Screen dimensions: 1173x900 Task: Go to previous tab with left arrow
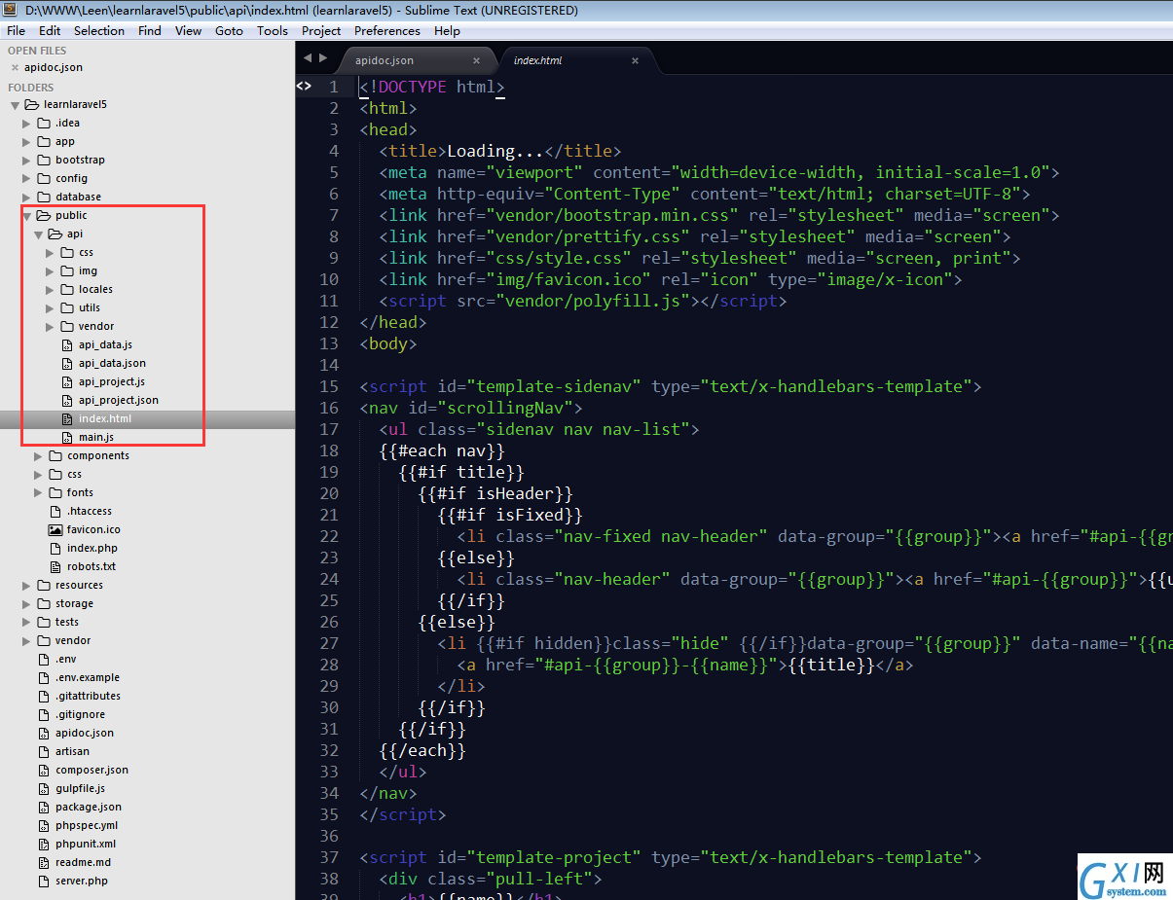click(x=308, y=58)
